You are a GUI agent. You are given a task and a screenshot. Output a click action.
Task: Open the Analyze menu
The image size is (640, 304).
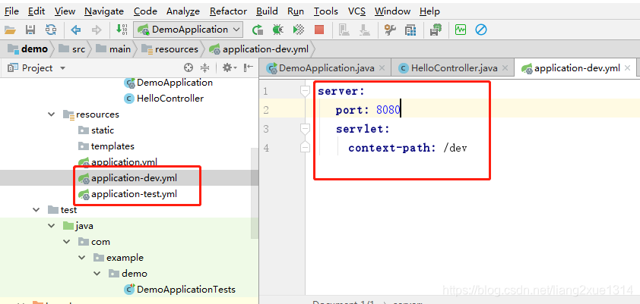click(x=183, y=11)
